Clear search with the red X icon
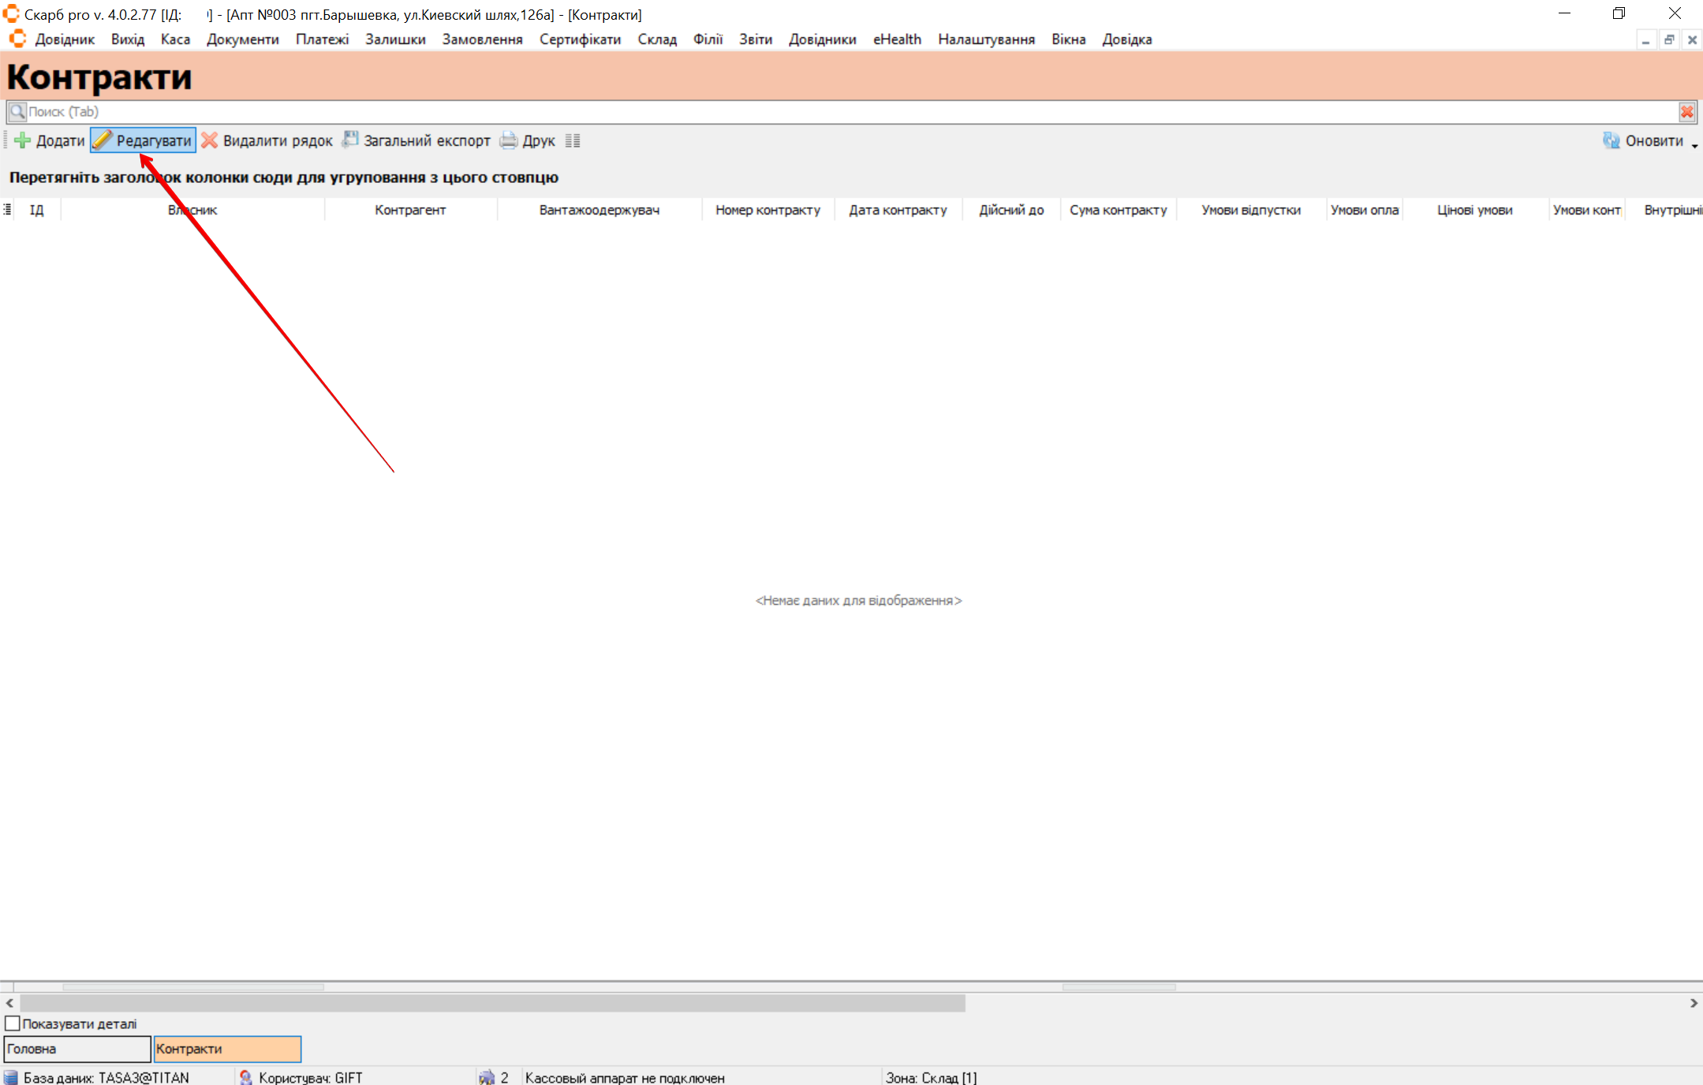1703x1085 pixels. pos(1687,112)
